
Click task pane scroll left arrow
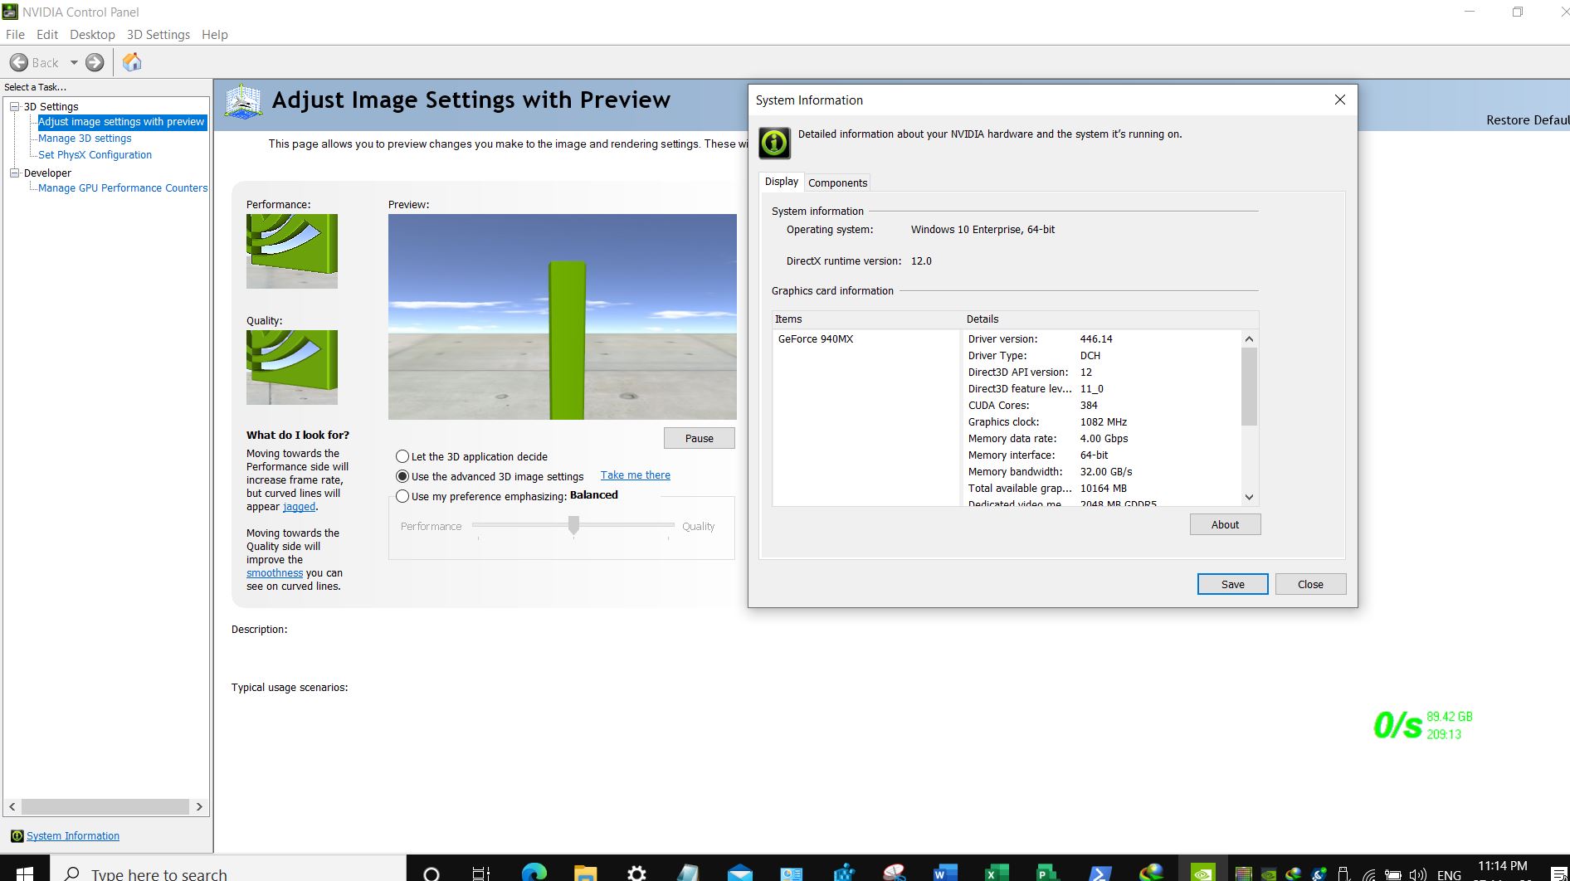pyautogui.click(x=12, y=806)
